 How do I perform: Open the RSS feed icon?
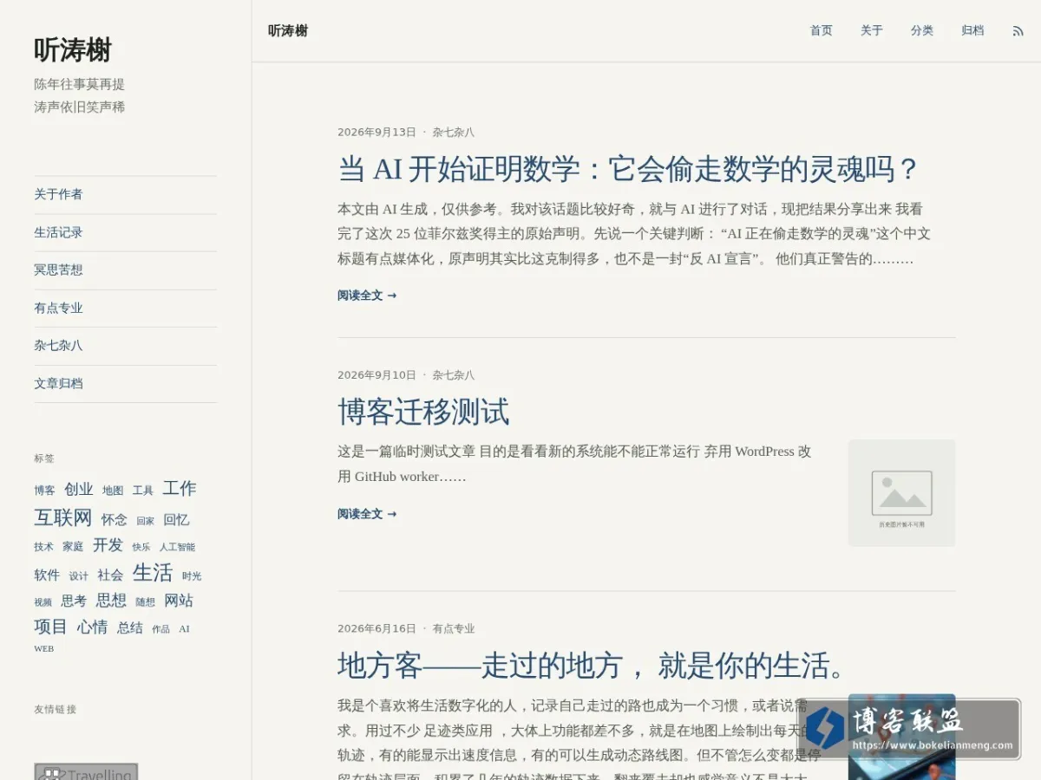[1018, 31]
